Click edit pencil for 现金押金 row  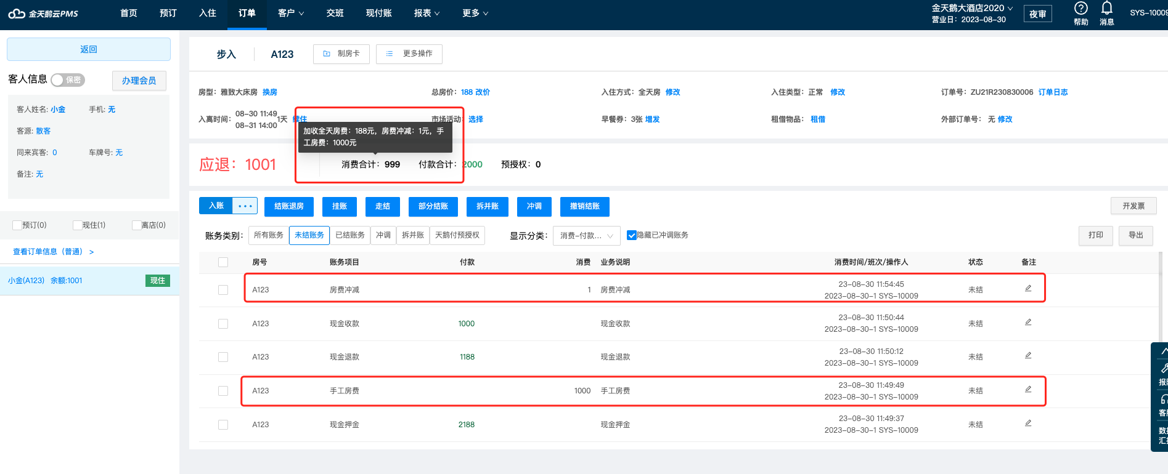click(1028, 423)
